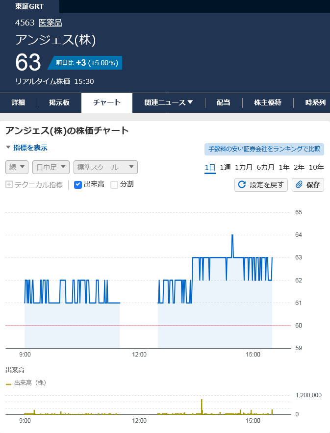Switch to the 掲示板 tab

point(59,102)
